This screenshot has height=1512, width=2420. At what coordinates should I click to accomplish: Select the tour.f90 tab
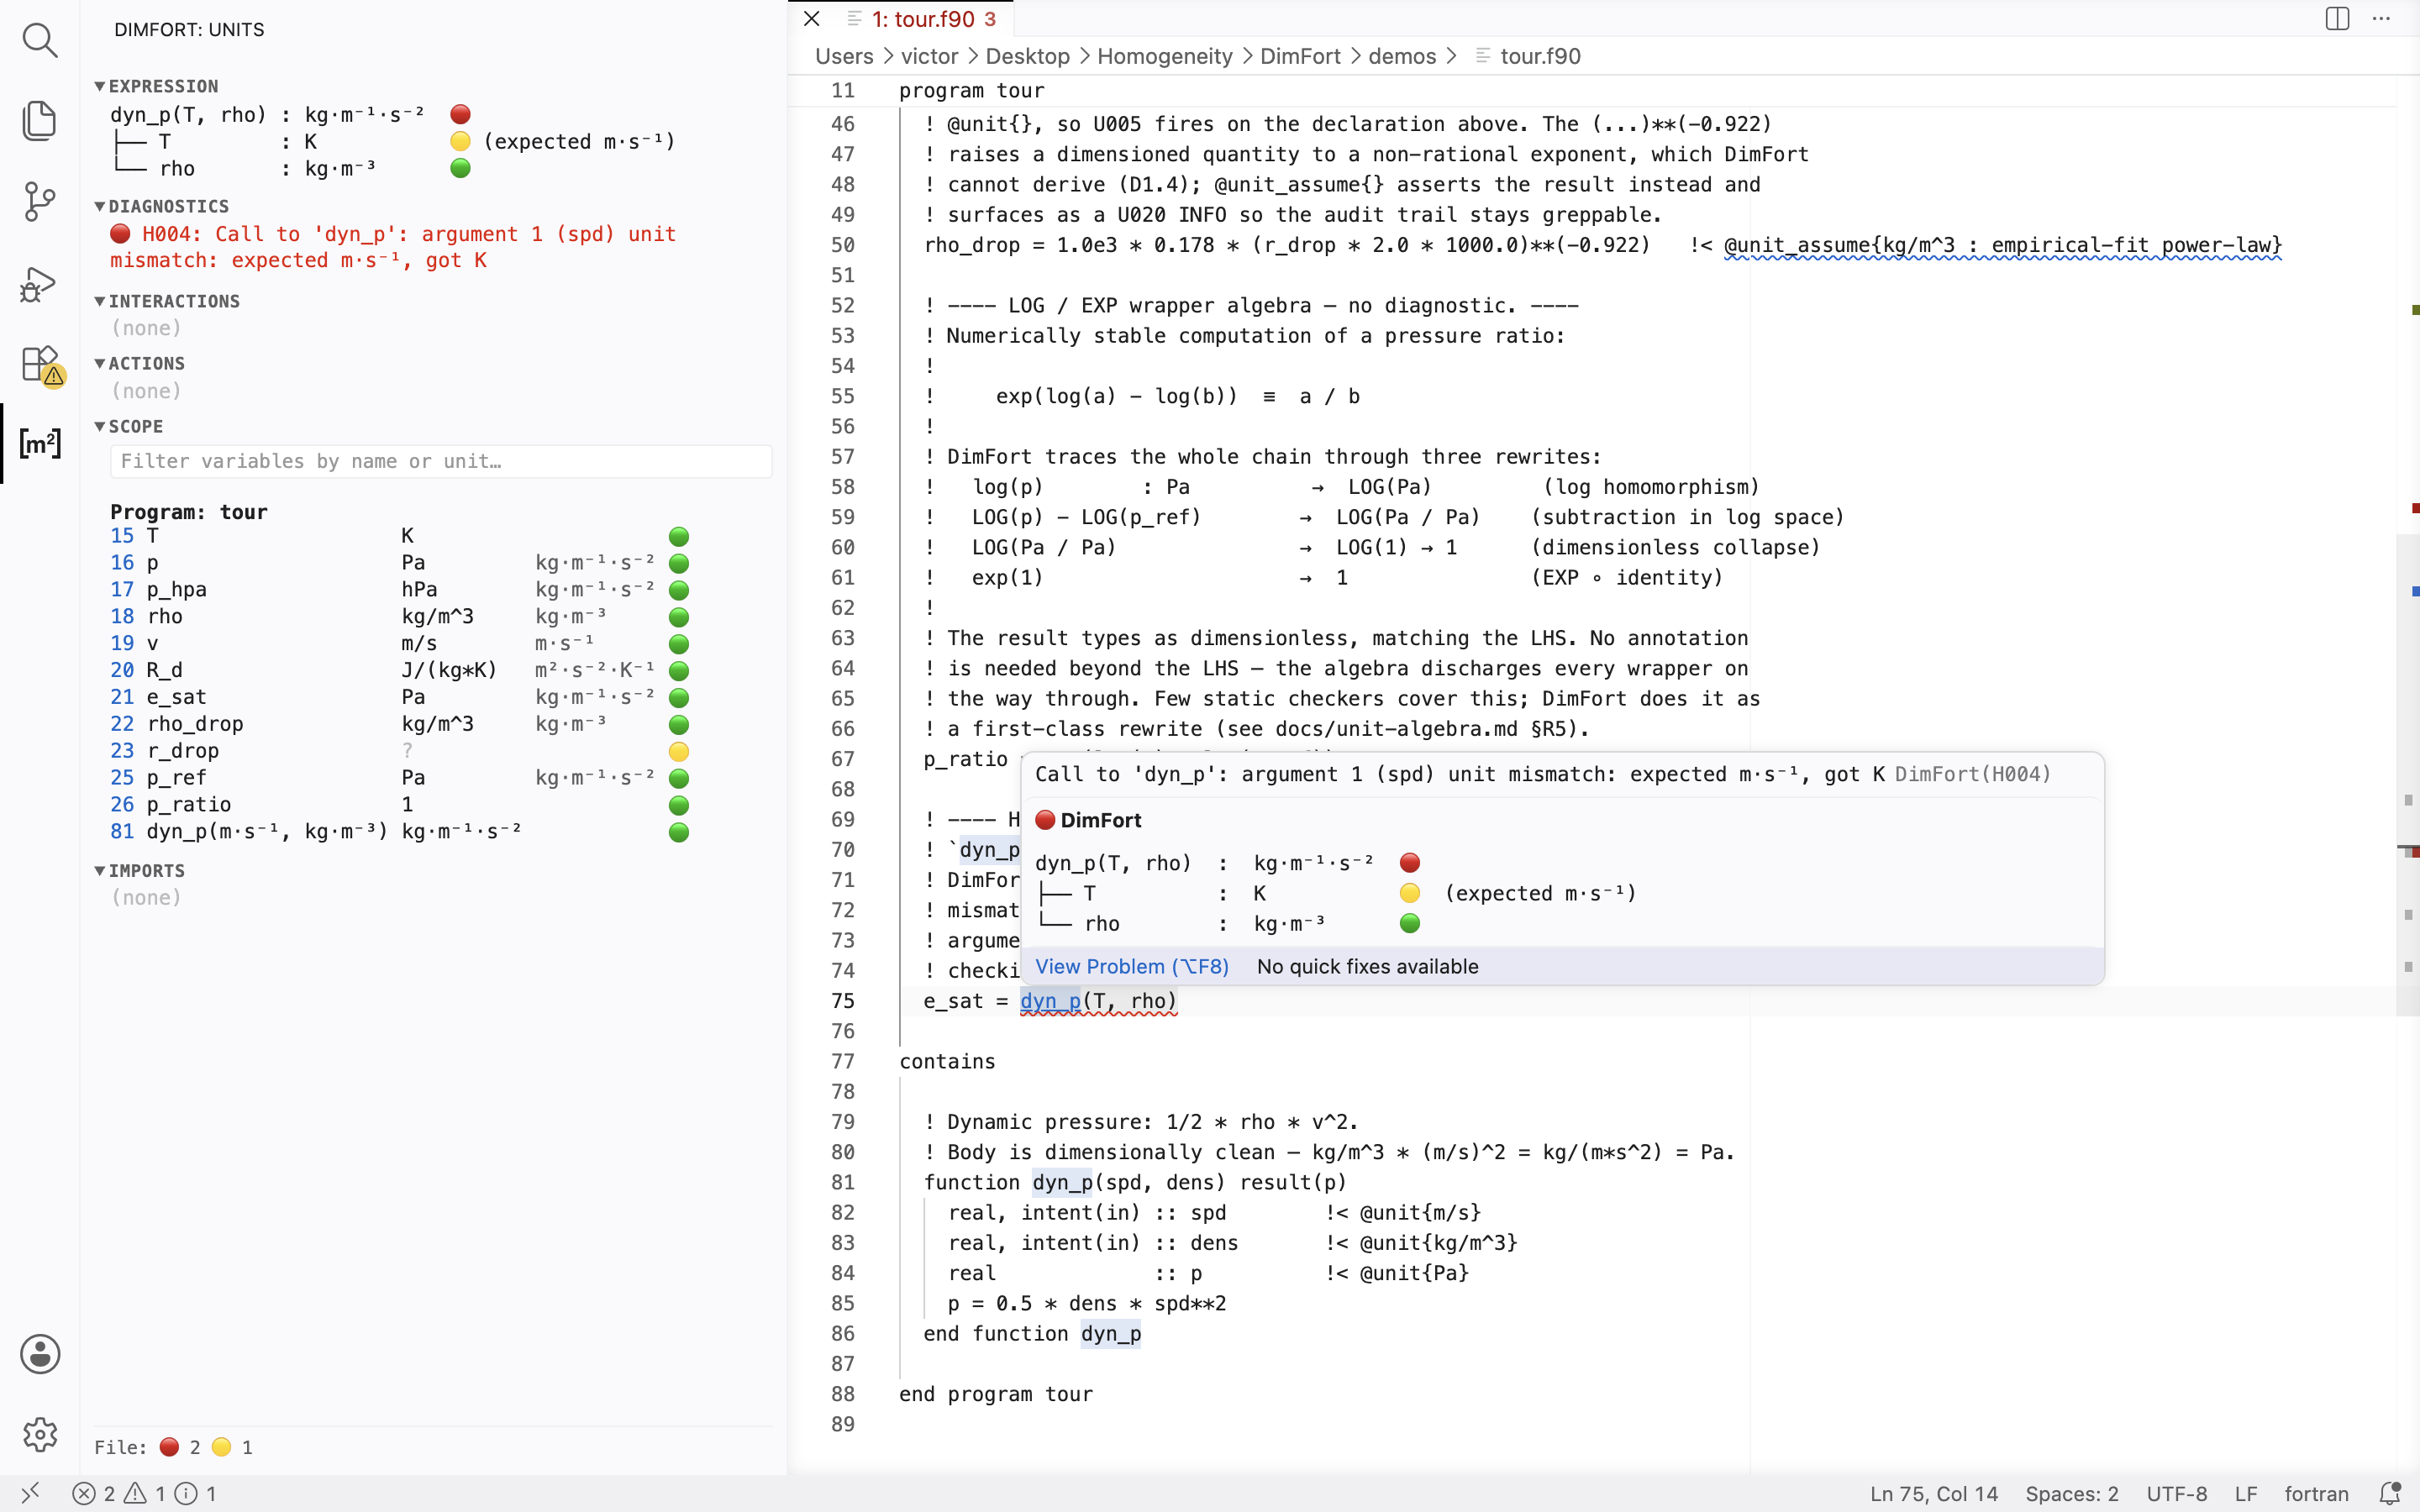coord(921,19)
